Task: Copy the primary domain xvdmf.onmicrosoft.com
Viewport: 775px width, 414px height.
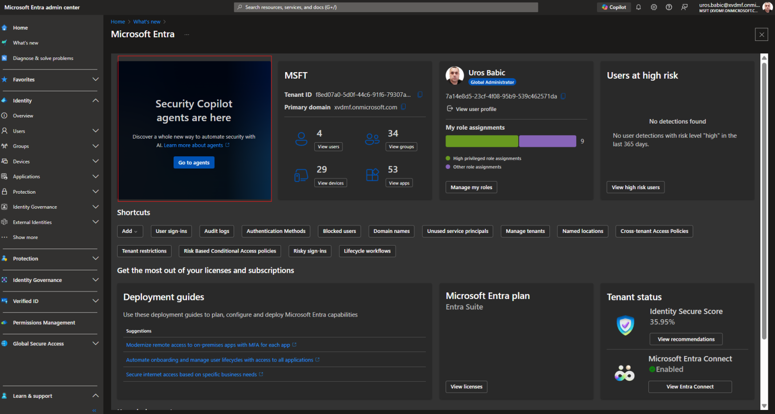Action: point(402,106)
